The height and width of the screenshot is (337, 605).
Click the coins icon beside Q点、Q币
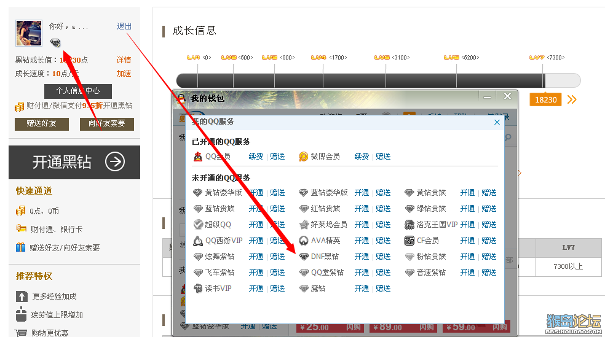(x=20, y=211)
